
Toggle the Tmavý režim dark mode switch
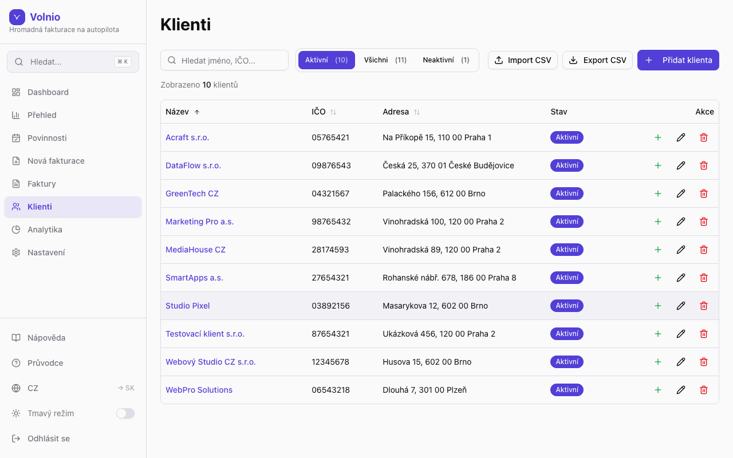125,413
